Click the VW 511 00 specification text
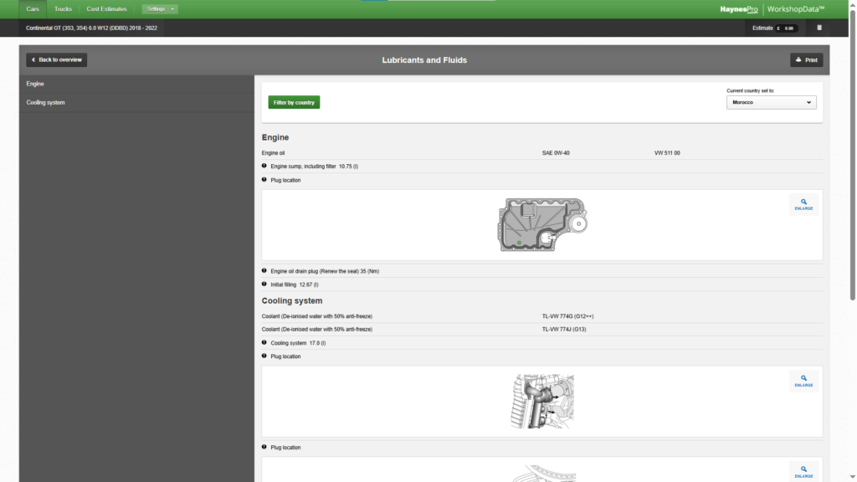Image resolution: width=857 pixels, height=482 pixels. coord(667,153)
